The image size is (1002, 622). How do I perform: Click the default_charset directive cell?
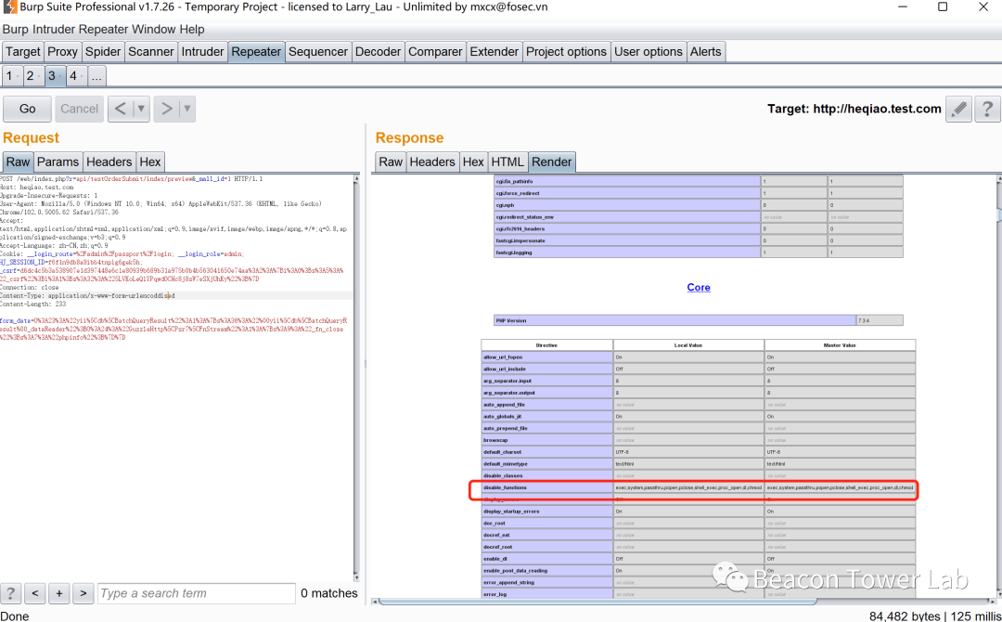(x=547, y=452)
